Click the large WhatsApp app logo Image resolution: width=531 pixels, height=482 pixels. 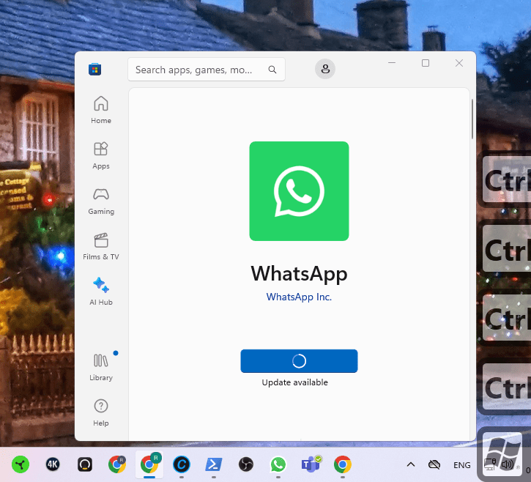pos(299,191)
